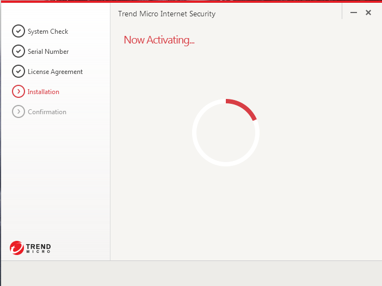
Task: Click the red Installation step arrow icon
Action: (x=19, y=91)
